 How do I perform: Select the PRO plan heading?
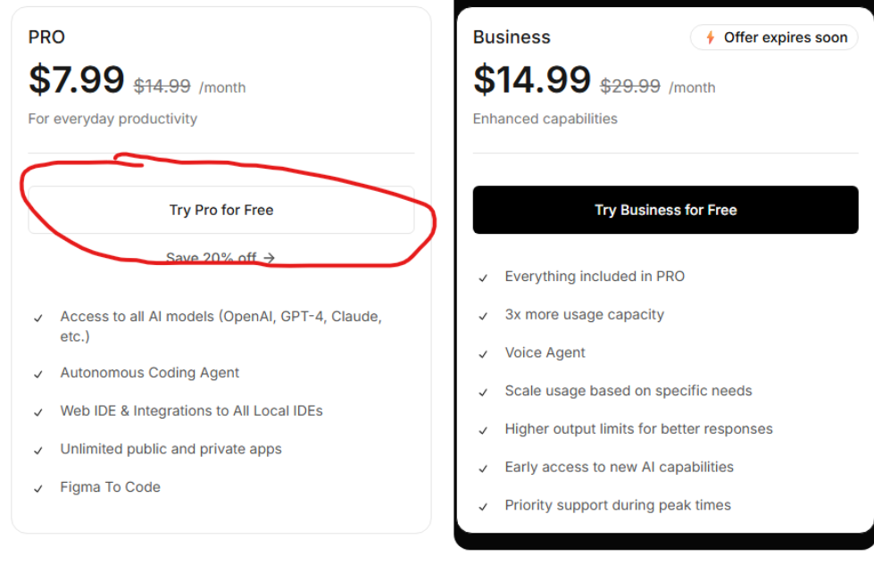tap(46, 37)
